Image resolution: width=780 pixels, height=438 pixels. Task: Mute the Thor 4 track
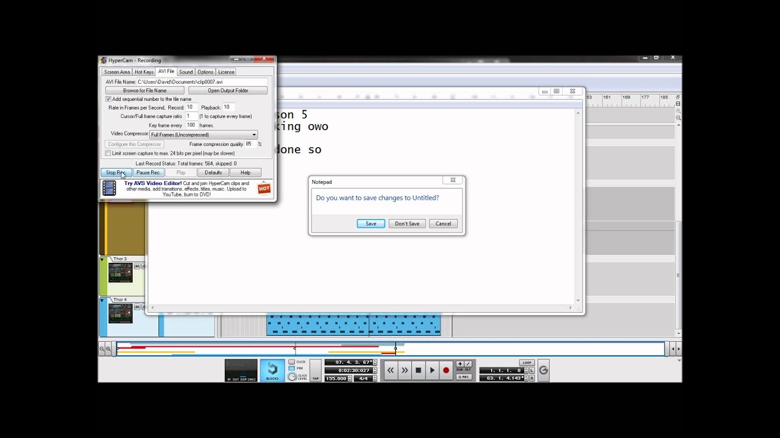[137, 307]
